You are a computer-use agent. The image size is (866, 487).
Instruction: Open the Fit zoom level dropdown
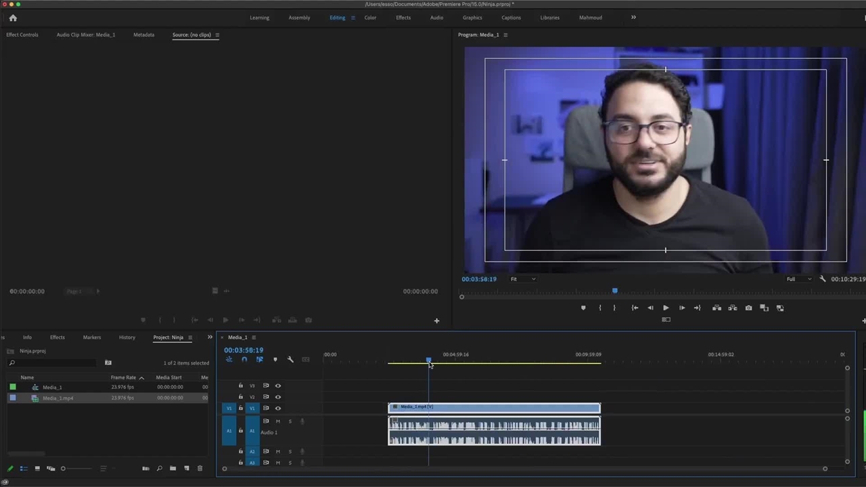[x=523, y=279]
